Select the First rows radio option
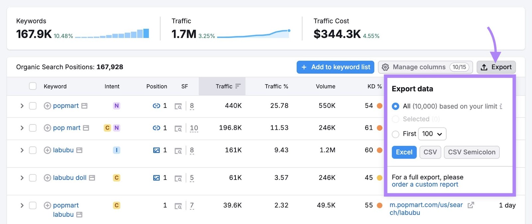 395,134
